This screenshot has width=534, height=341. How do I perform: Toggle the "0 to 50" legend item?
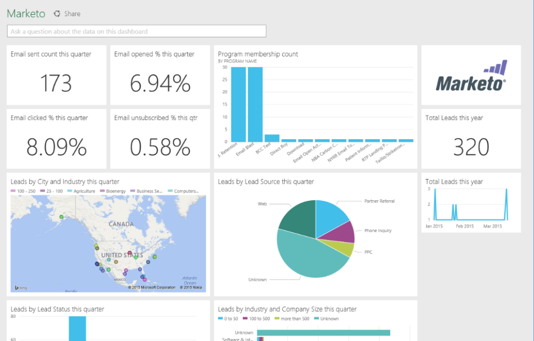pos(228,318)
